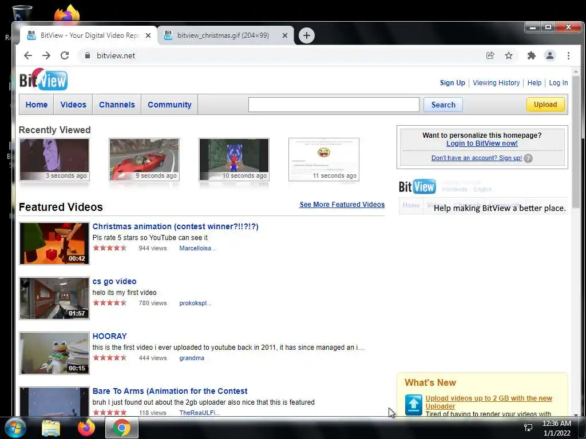Open the Chrome extensions puzzle icon

click(x=531, y=55)
